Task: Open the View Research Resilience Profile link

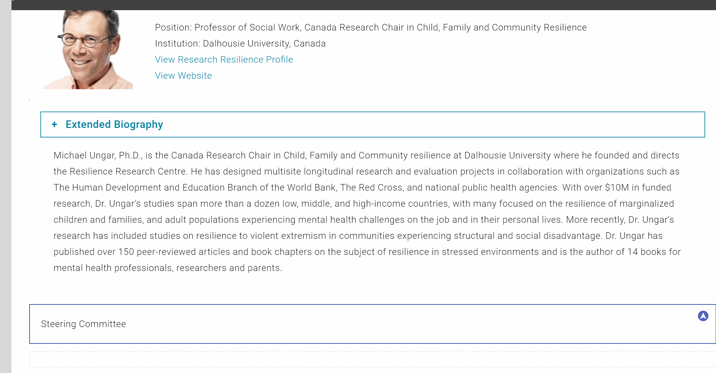Action: (224, 59)
